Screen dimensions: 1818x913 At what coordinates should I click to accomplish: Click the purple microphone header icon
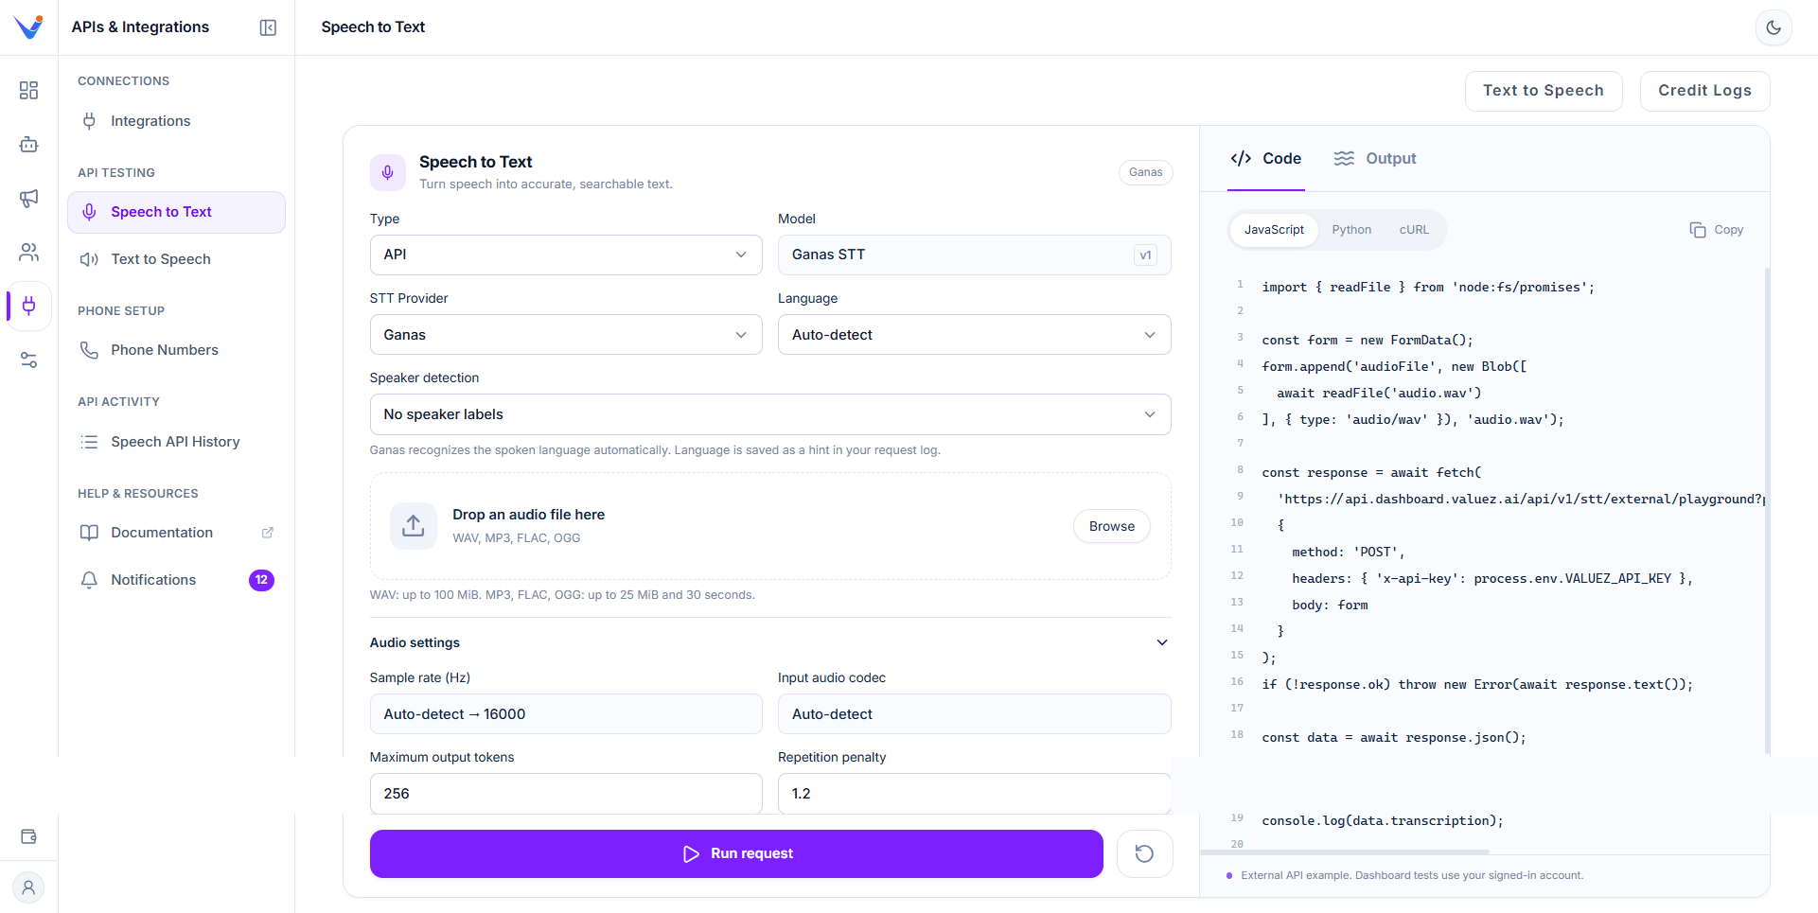387,172
